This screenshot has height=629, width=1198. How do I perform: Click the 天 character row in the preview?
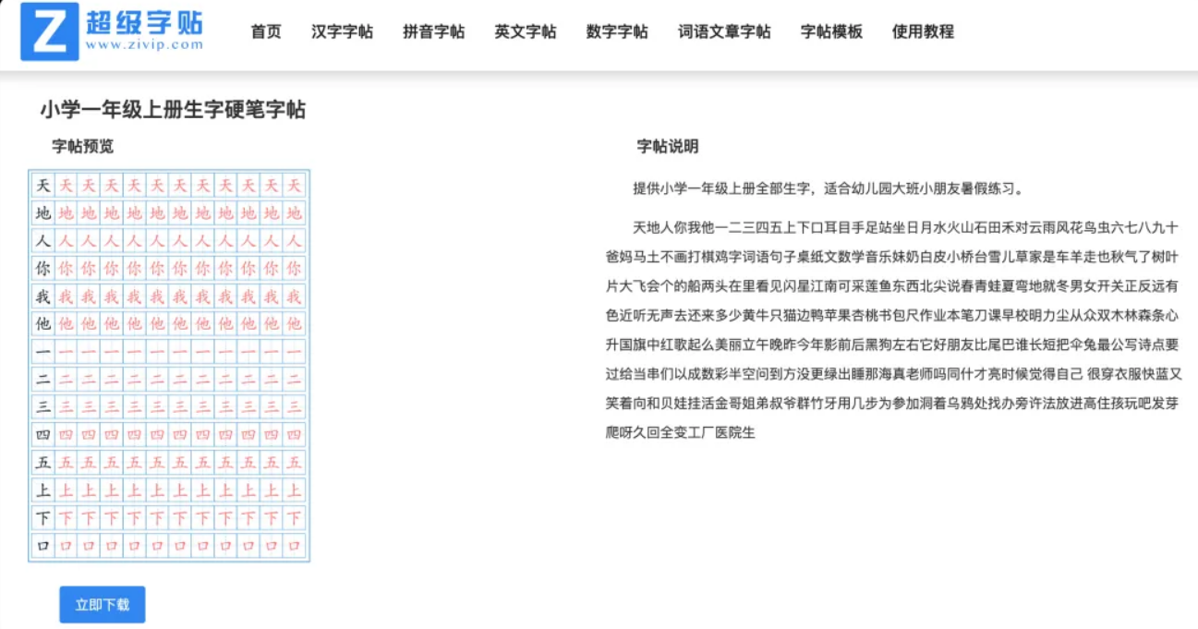point(170,187)
